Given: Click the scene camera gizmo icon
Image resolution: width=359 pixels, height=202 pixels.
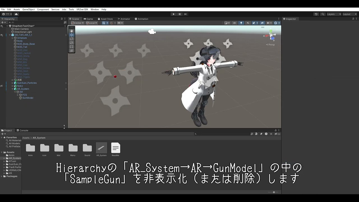Looking at the screenshot, I should pos(152,31).
